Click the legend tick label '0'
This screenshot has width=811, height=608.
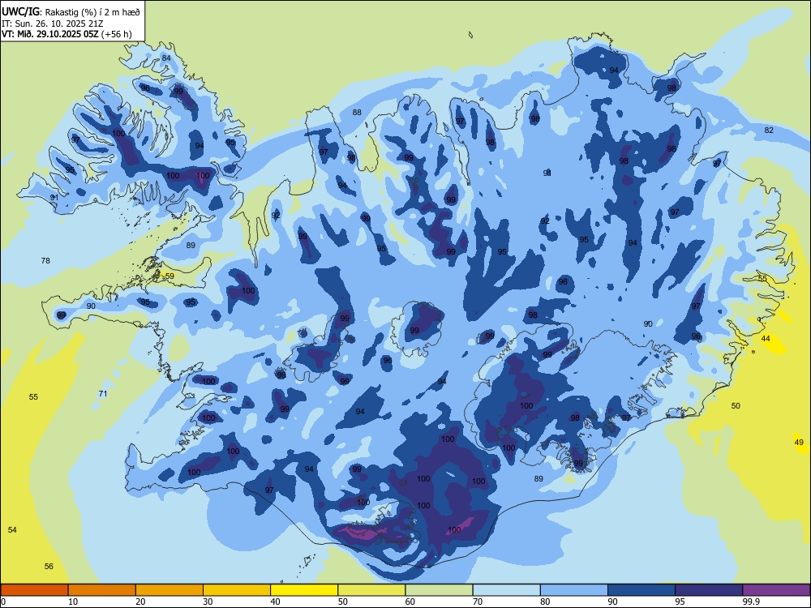point(3,602)
